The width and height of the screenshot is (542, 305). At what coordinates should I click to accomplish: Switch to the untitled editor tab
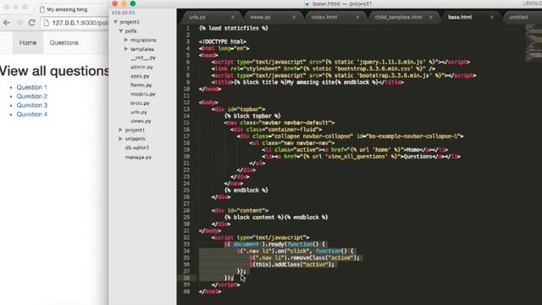point(518,17)
